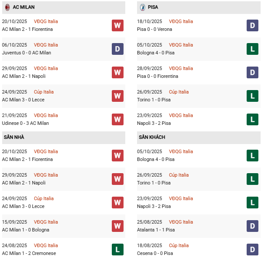Select the PISA section header
The width and height of the screenshot is (261, 258).
pos(153,7)
